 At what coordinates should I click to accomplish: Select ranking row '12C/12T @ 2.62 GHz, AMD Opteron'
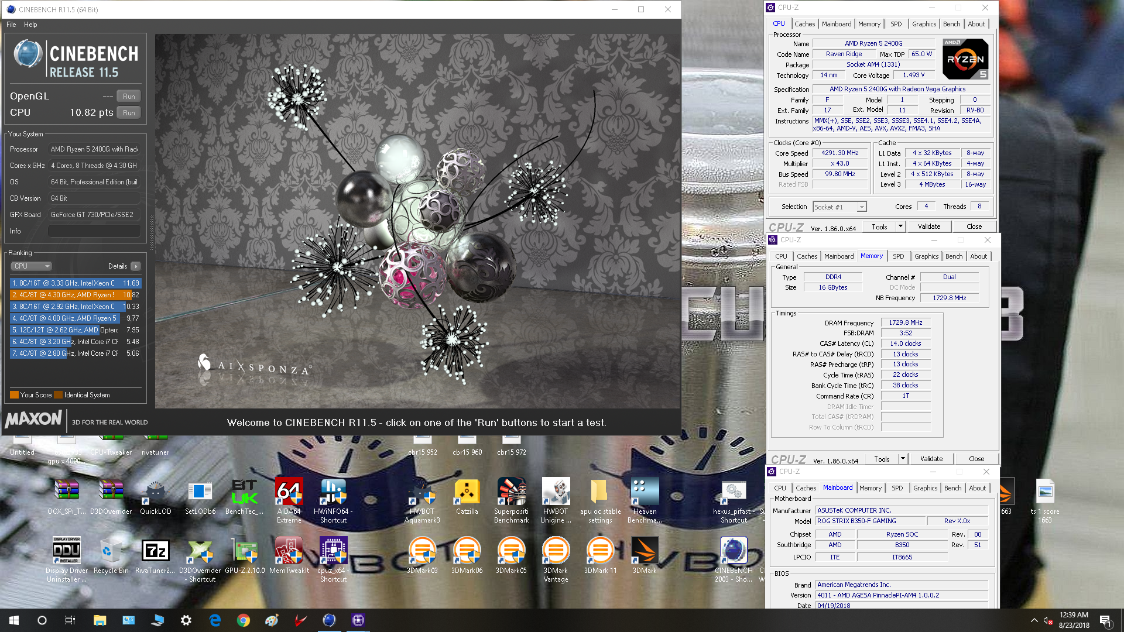(76, 330)
